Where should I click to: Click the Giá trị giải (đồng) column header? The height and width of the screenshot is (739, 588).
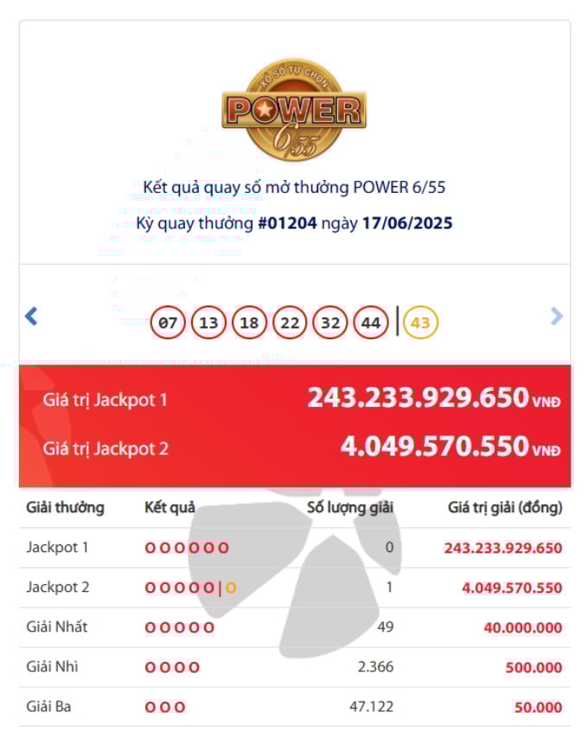pyautogui.click(x=505, y=508)
